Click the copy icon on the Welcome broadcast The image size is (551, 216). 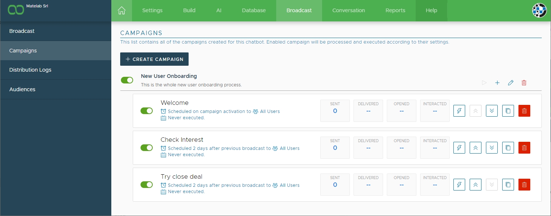click(508, 111)
